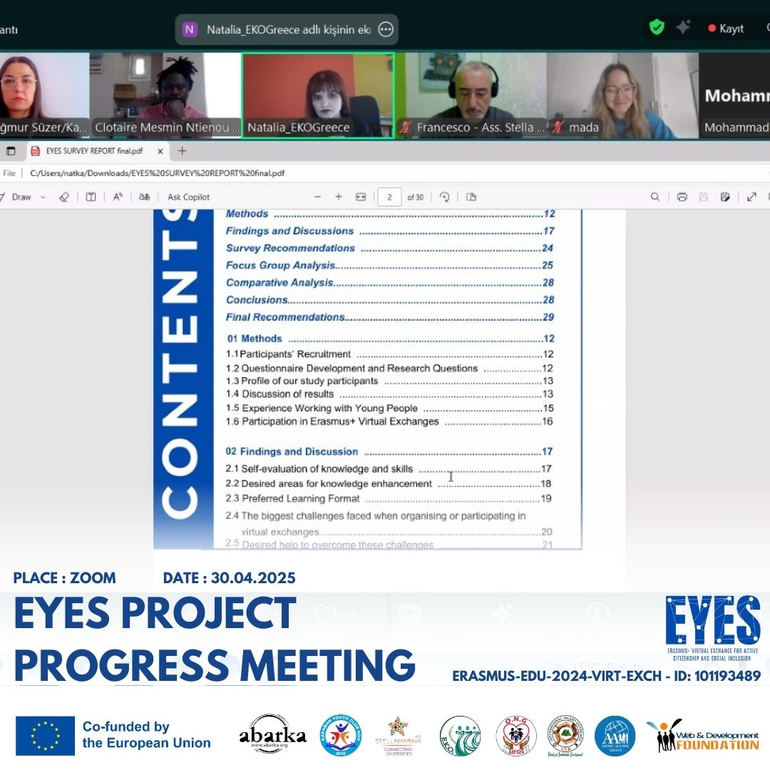Click the Web & Development Foundation logo

click(x=703, y=736)
